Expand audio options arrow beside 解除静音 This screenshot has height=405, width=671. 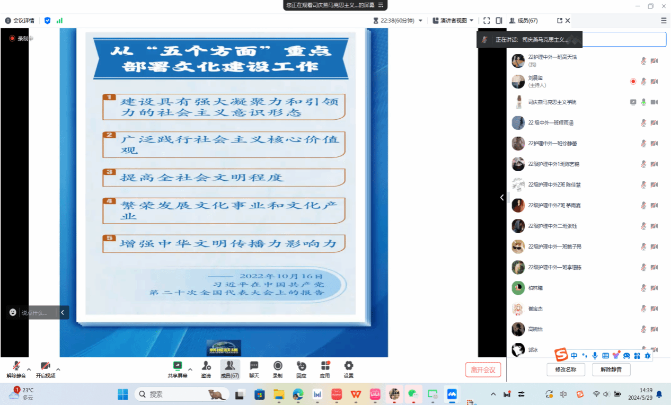[29, 369]
